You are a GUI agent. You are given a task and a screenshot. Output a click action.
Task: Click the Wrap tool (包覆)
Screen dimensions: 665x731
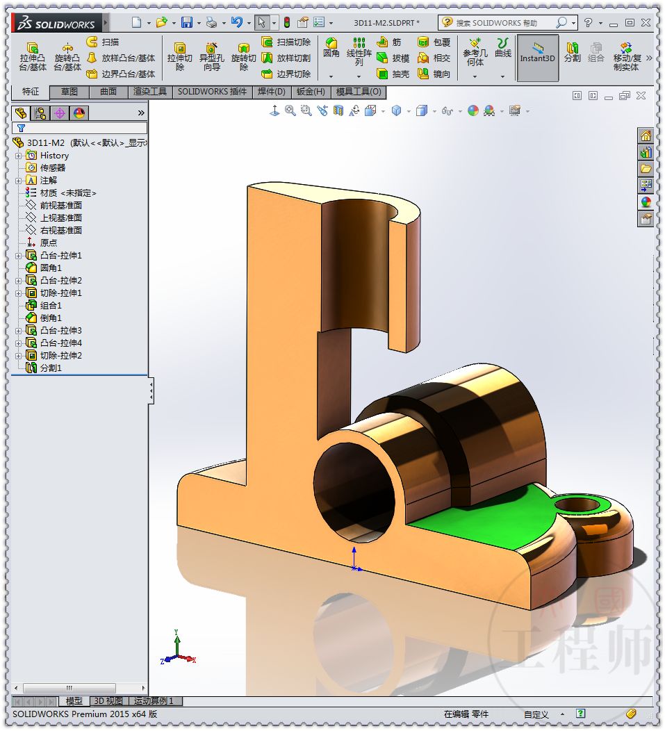434,42
